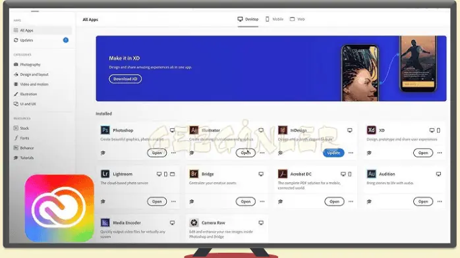460x258 pixels.
Task: Click the portrait phone mockup in banner
Action: [x=360, y=73]
